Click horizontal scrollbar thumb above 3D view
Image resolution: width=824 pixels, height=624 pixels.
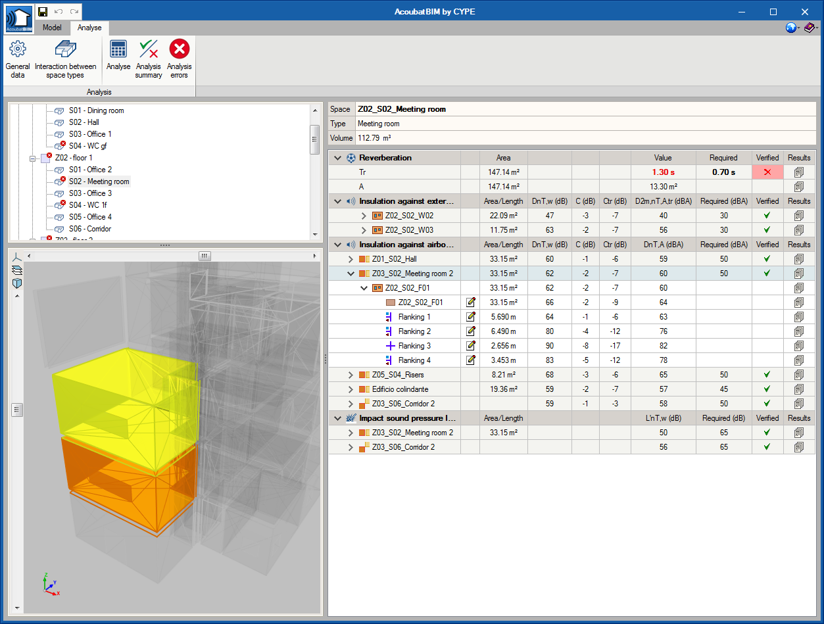[205, 256]
